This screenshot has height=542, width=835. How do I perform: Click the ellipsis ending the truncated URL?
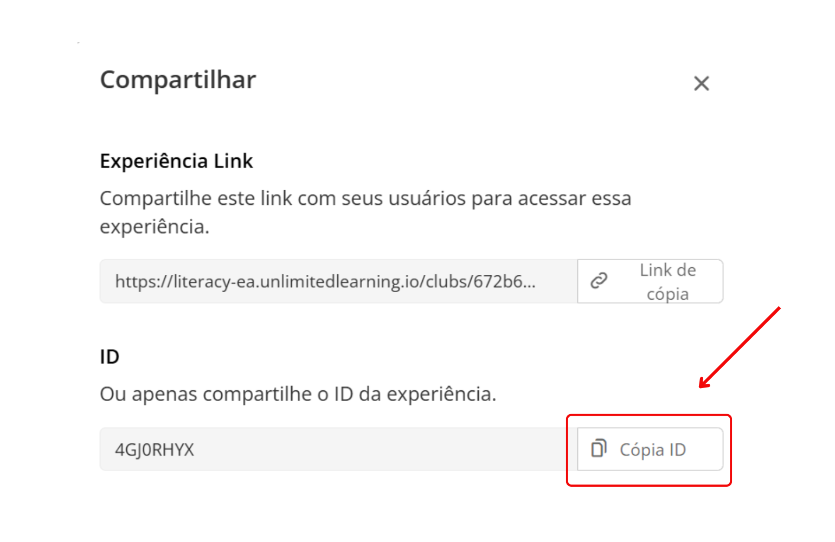point(529,282)
